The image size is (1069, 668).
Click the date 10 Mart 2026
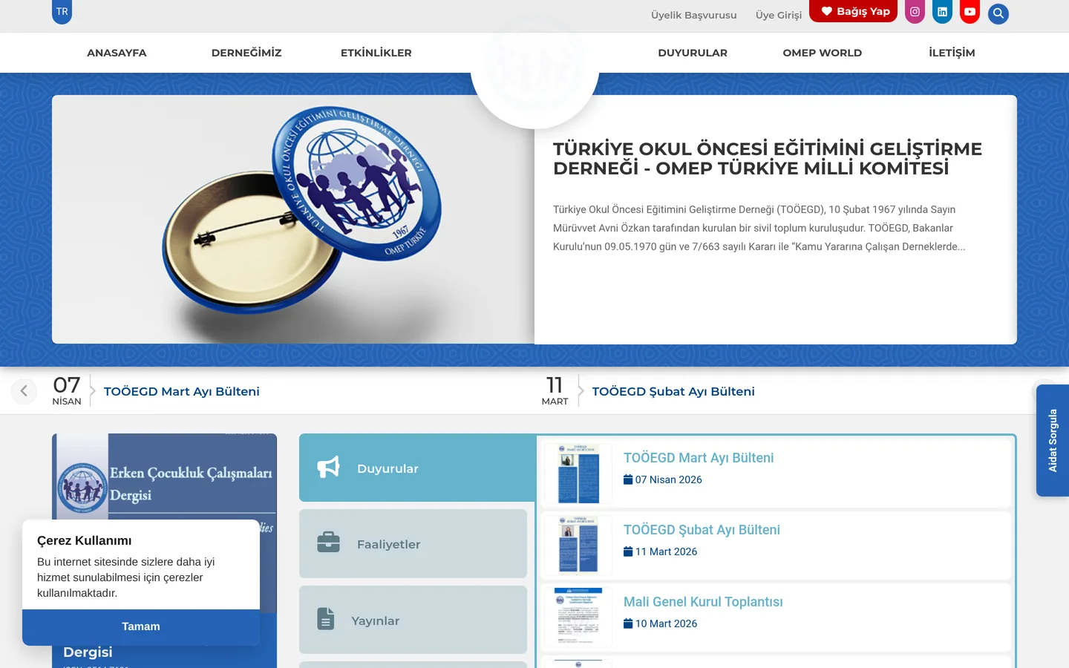pyautogui.click(x=661, y=623)
